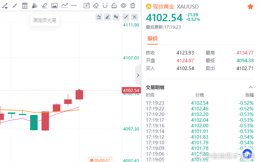
Task: Select the 17:19:22 trade row
Action: tap(199, 109)
